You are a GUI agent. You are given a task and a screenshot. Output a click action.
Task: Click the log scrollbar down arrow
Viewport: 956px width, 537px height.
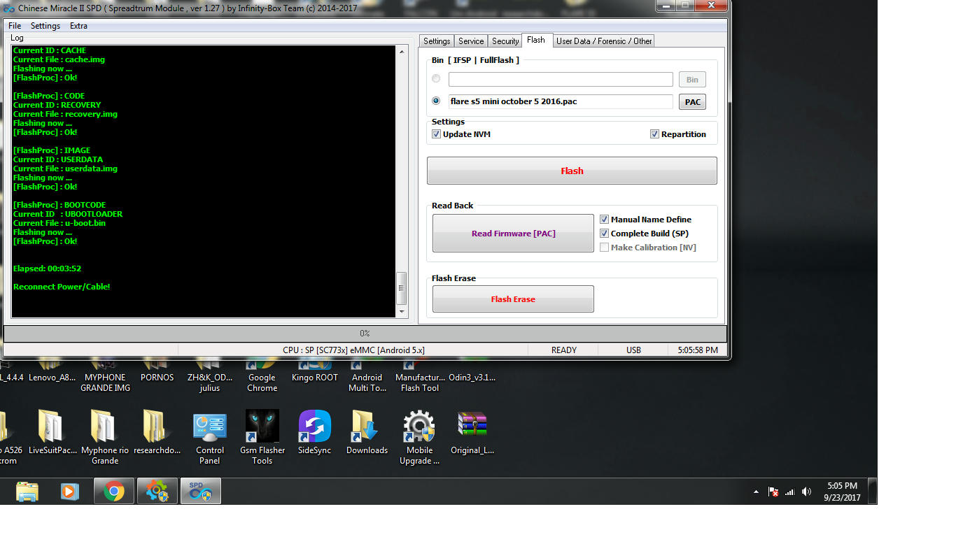(402, 312)
